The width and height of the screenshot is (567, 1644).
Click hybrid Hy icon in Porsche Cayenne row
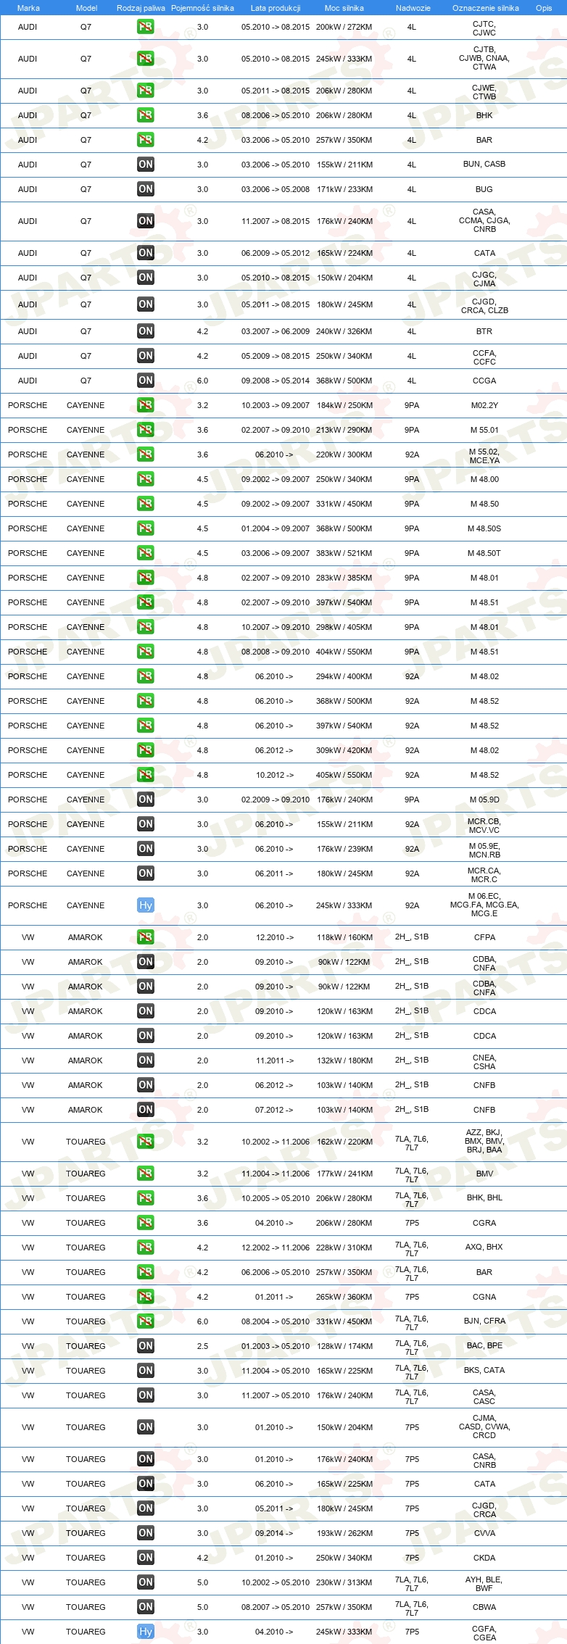point(146,905)
